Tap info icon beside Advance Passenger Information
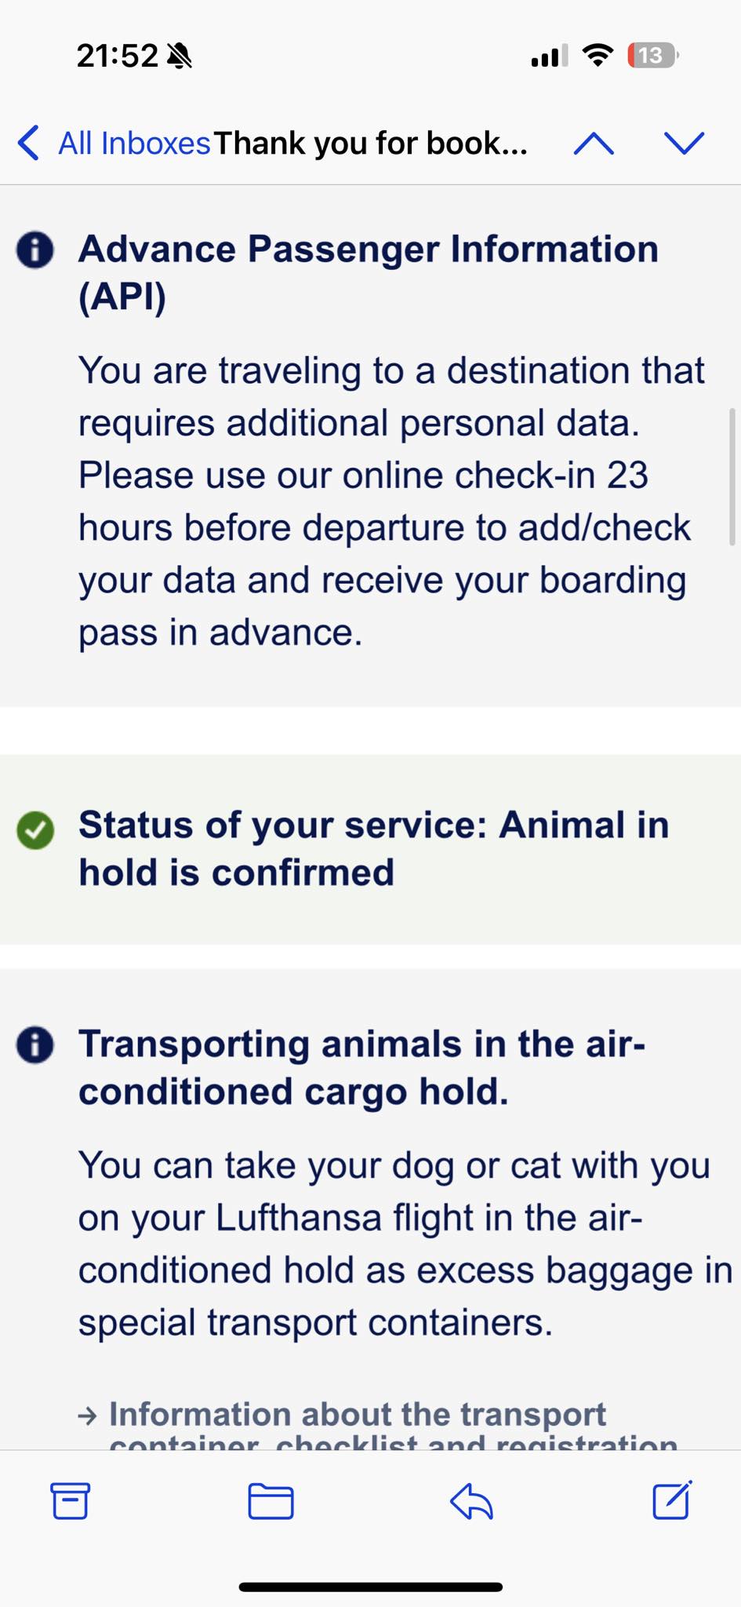The width and height of the screenshot is (741, 1607). coord(35,250)
